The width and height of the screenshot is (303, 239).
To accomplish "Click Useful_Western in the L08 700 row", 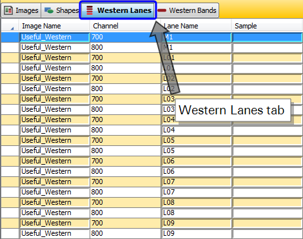I will (55, 202).
